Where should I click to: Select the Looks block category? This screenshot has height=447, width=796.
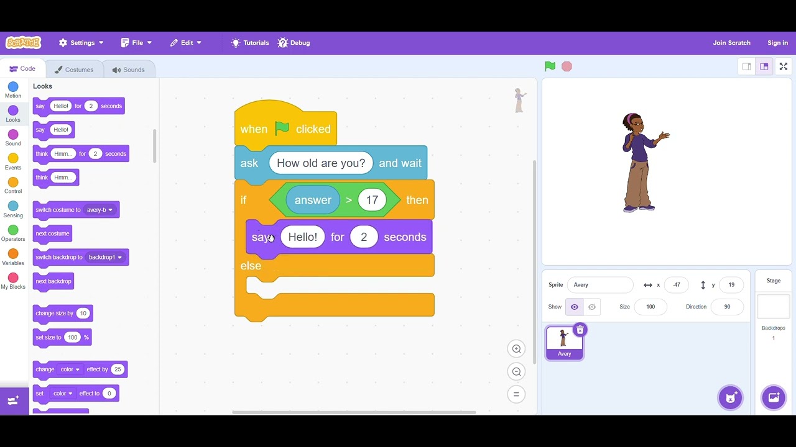tap(13, 114)
